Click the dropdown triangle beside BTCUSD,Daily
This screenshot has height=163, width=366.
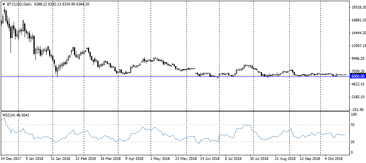[4, 3]
